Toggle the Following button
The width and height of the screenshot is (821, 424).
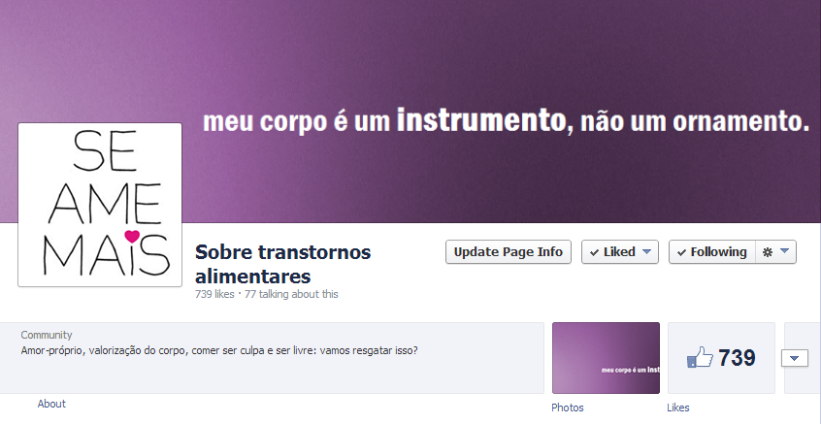[x=712, y=252]
